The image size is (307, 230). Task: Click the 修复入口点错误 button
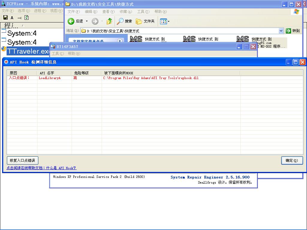point(22,161)
